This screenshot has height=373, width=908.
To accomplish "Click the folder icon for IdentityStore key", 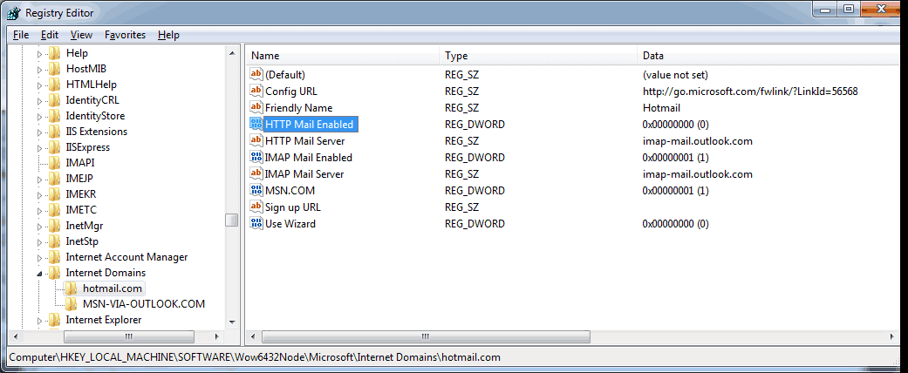I will 54,116.
